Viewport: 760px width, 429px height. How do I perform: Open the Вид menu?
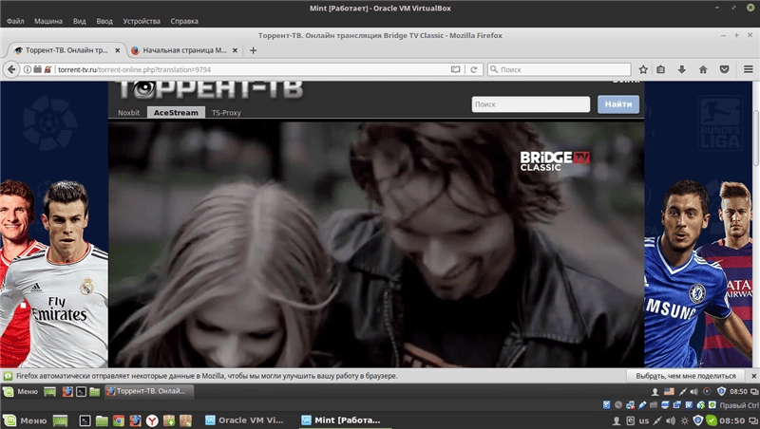[80, 21]
